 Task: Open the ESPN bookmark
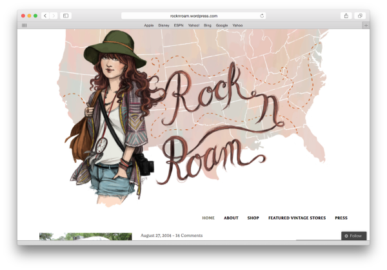tap(179, 25)
